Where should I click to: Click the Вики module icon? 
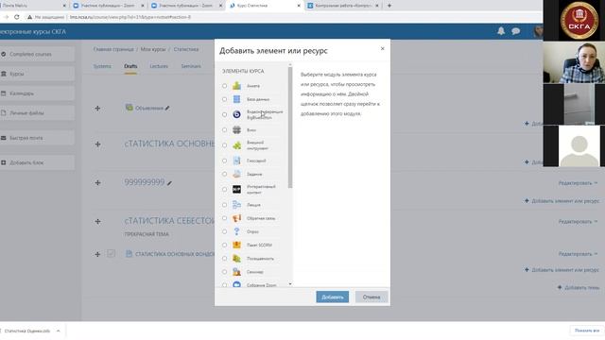tap(236, 130)
